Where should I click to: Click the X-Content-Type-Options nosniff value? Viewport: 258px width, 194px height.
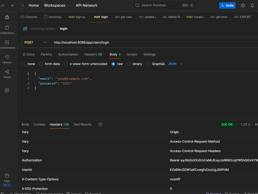click(x=175, y=179)
